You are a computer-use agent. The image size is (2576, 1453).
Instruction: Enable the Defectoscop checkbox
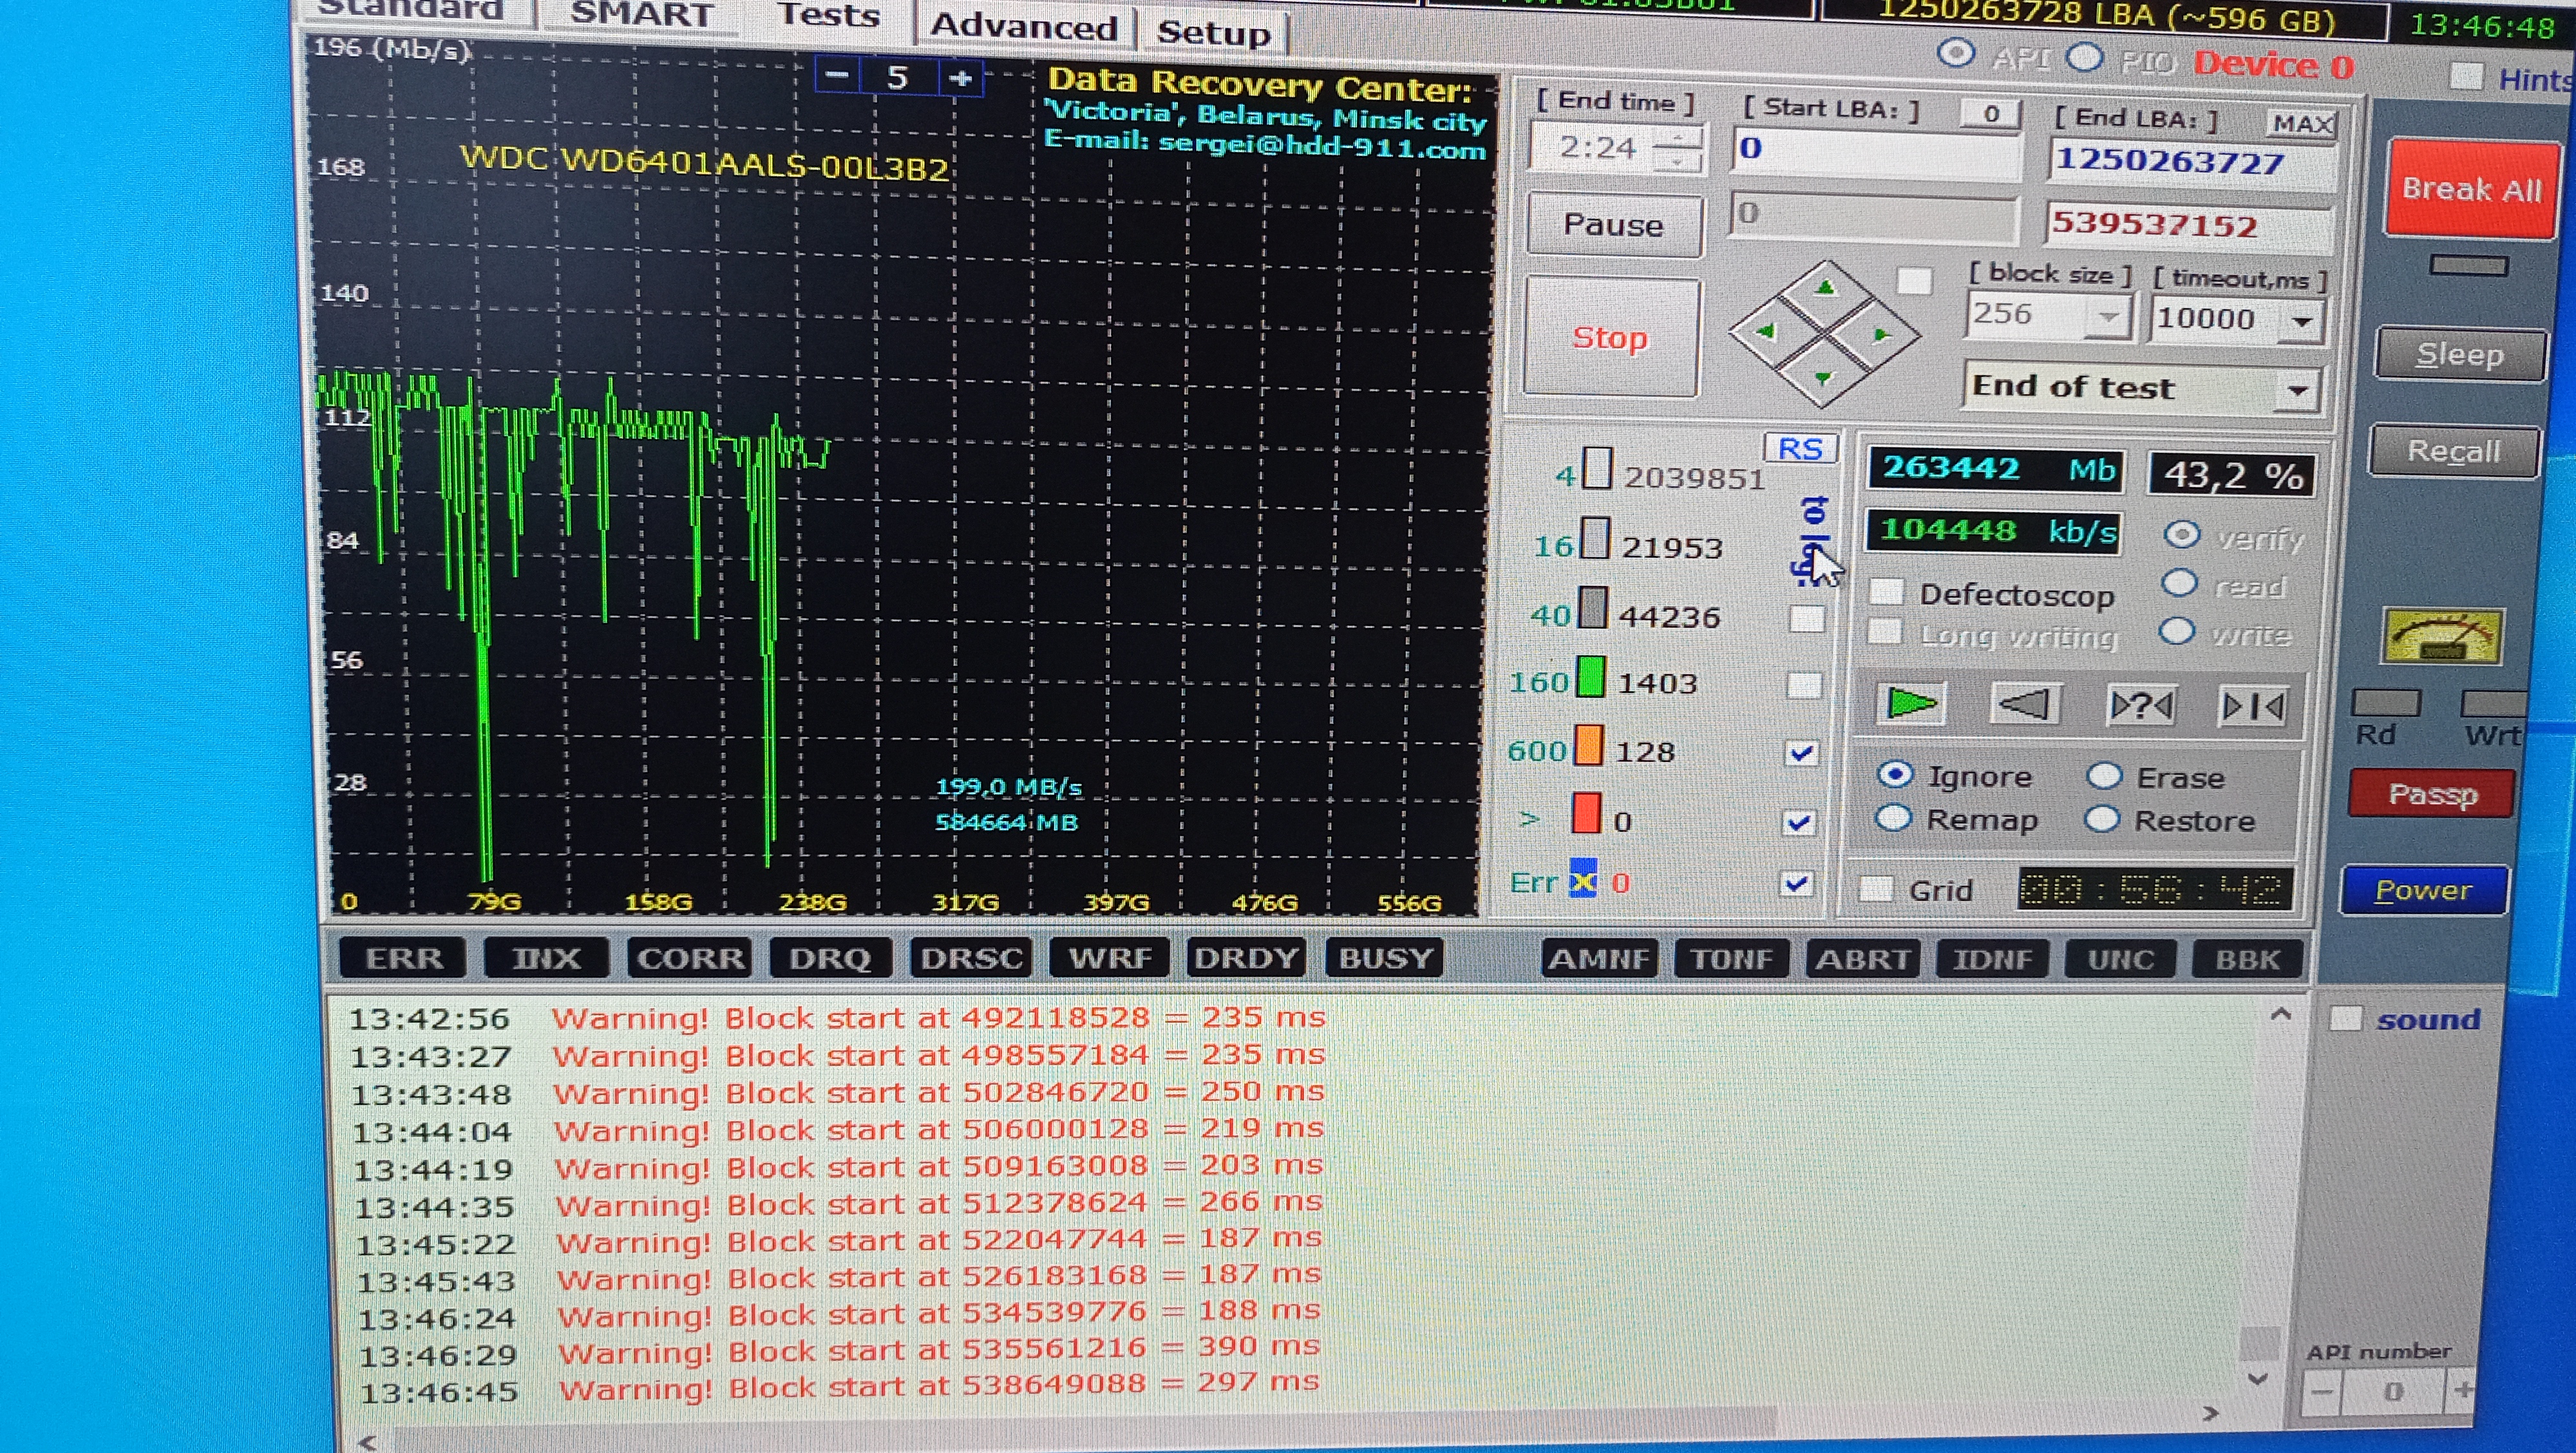click(x=1886, y=592)
